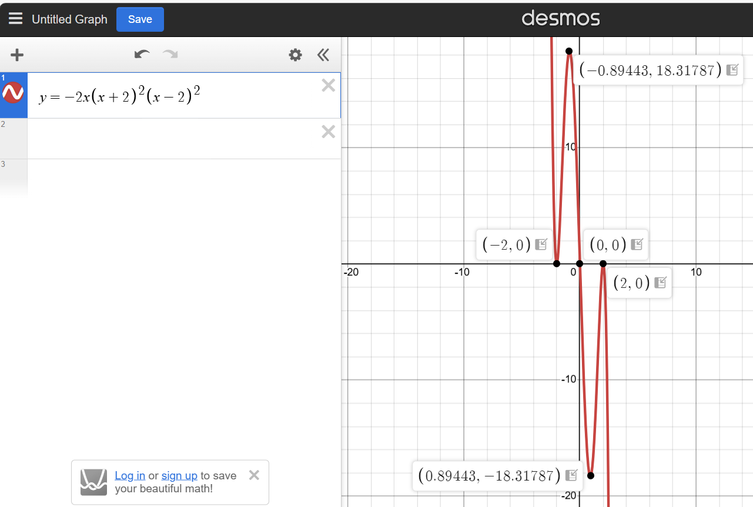Click the local maximum point on curve
The height and width of the screenshot is (507, 753).
(x=569, y=51)
